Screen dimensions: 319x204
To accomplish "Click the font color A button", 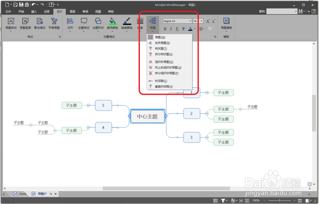I will click(x=190, y=29).
